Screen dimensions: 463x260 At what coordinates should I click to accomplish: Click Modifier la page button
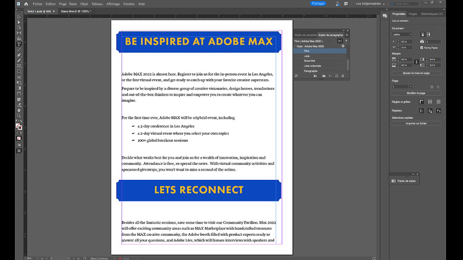[x=416, y=93]
